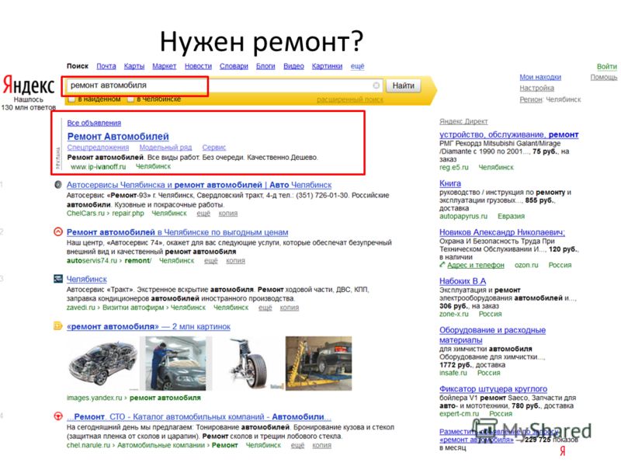The height and width of the screenshot is (466, 621).
Task: Expand «ещё» under the ChelCars.ru result
Action: [x=203, y=214]
